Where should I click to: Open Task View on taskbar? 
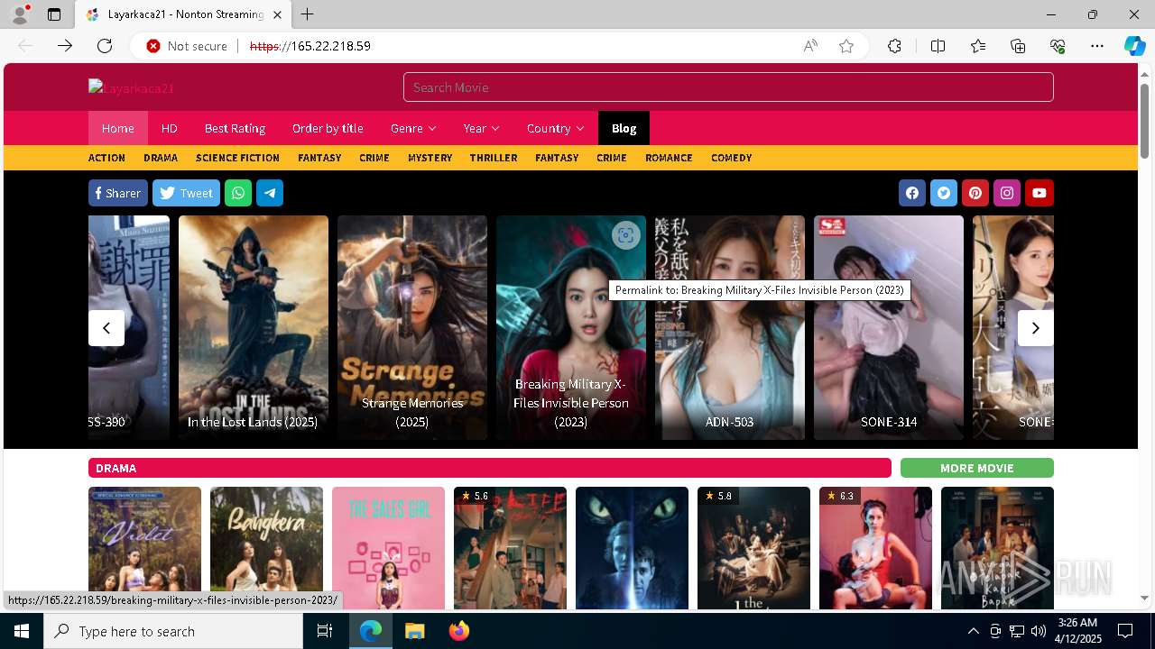coord(325,631)
